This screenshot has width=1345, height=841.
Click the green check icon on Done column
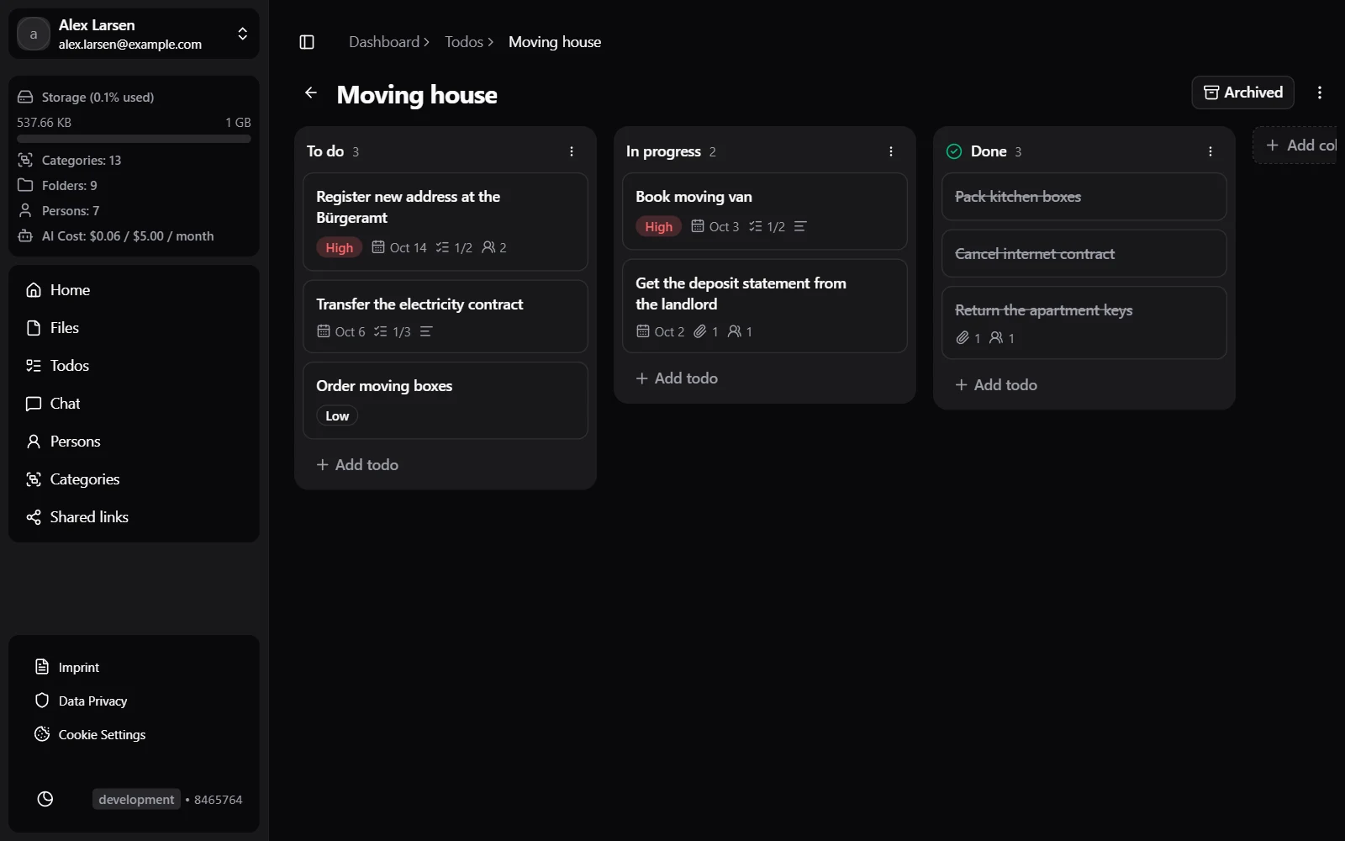coord(954,151)
